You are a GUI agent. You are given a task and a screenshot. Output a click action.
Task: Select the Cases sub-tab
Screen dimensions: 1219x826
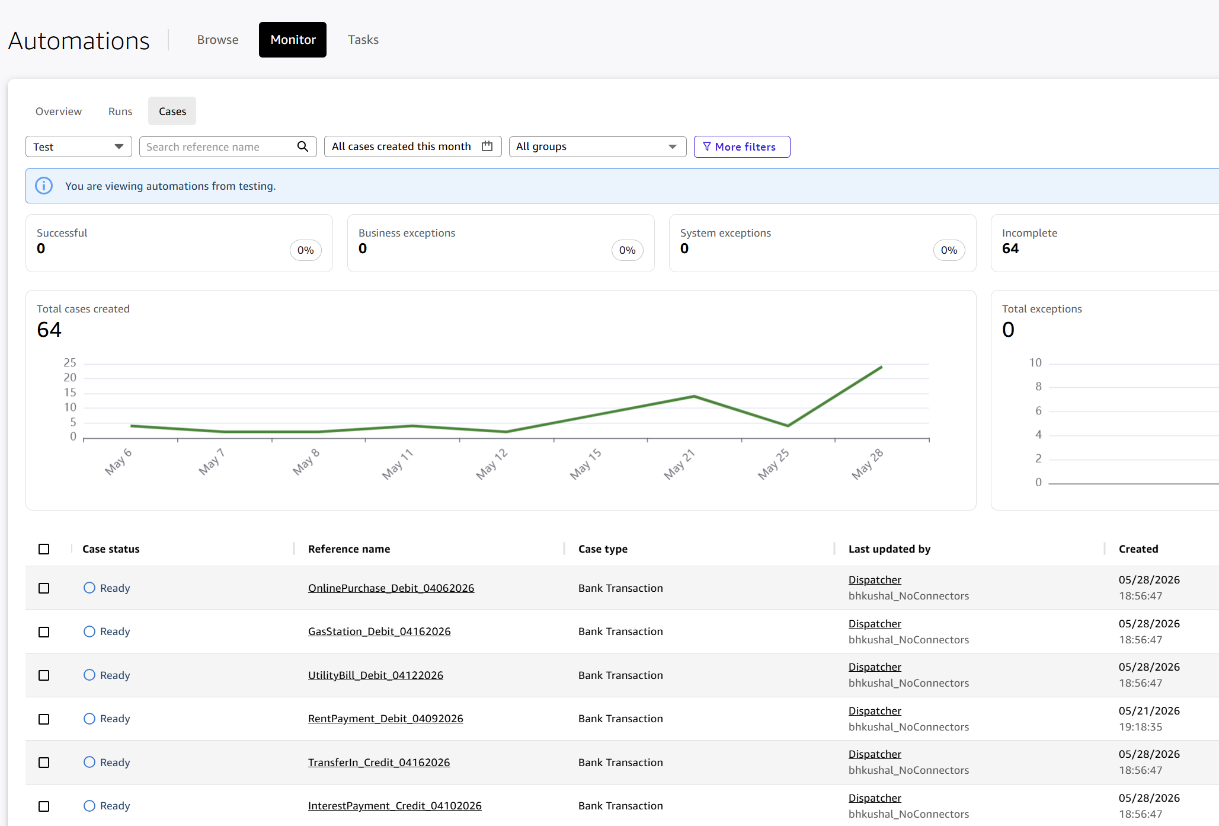click(172, 111)
